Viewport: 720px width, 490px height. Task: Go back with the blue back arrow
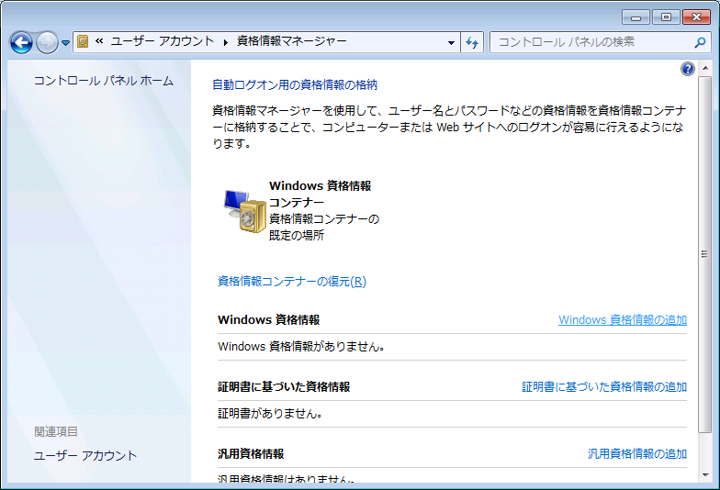pyautogui.click(x=21, y=42)
